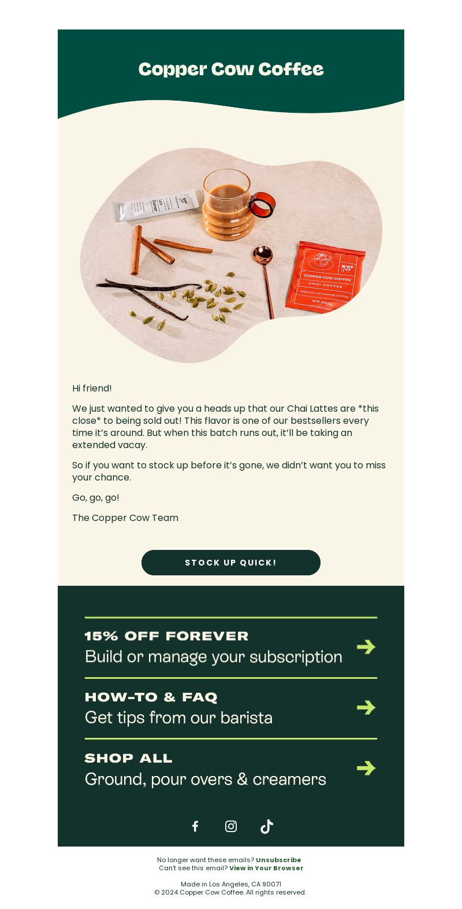The width and height of the screenshot is (462, 909).
Task: Open the Facebook icon link
Action: [195, 826]
